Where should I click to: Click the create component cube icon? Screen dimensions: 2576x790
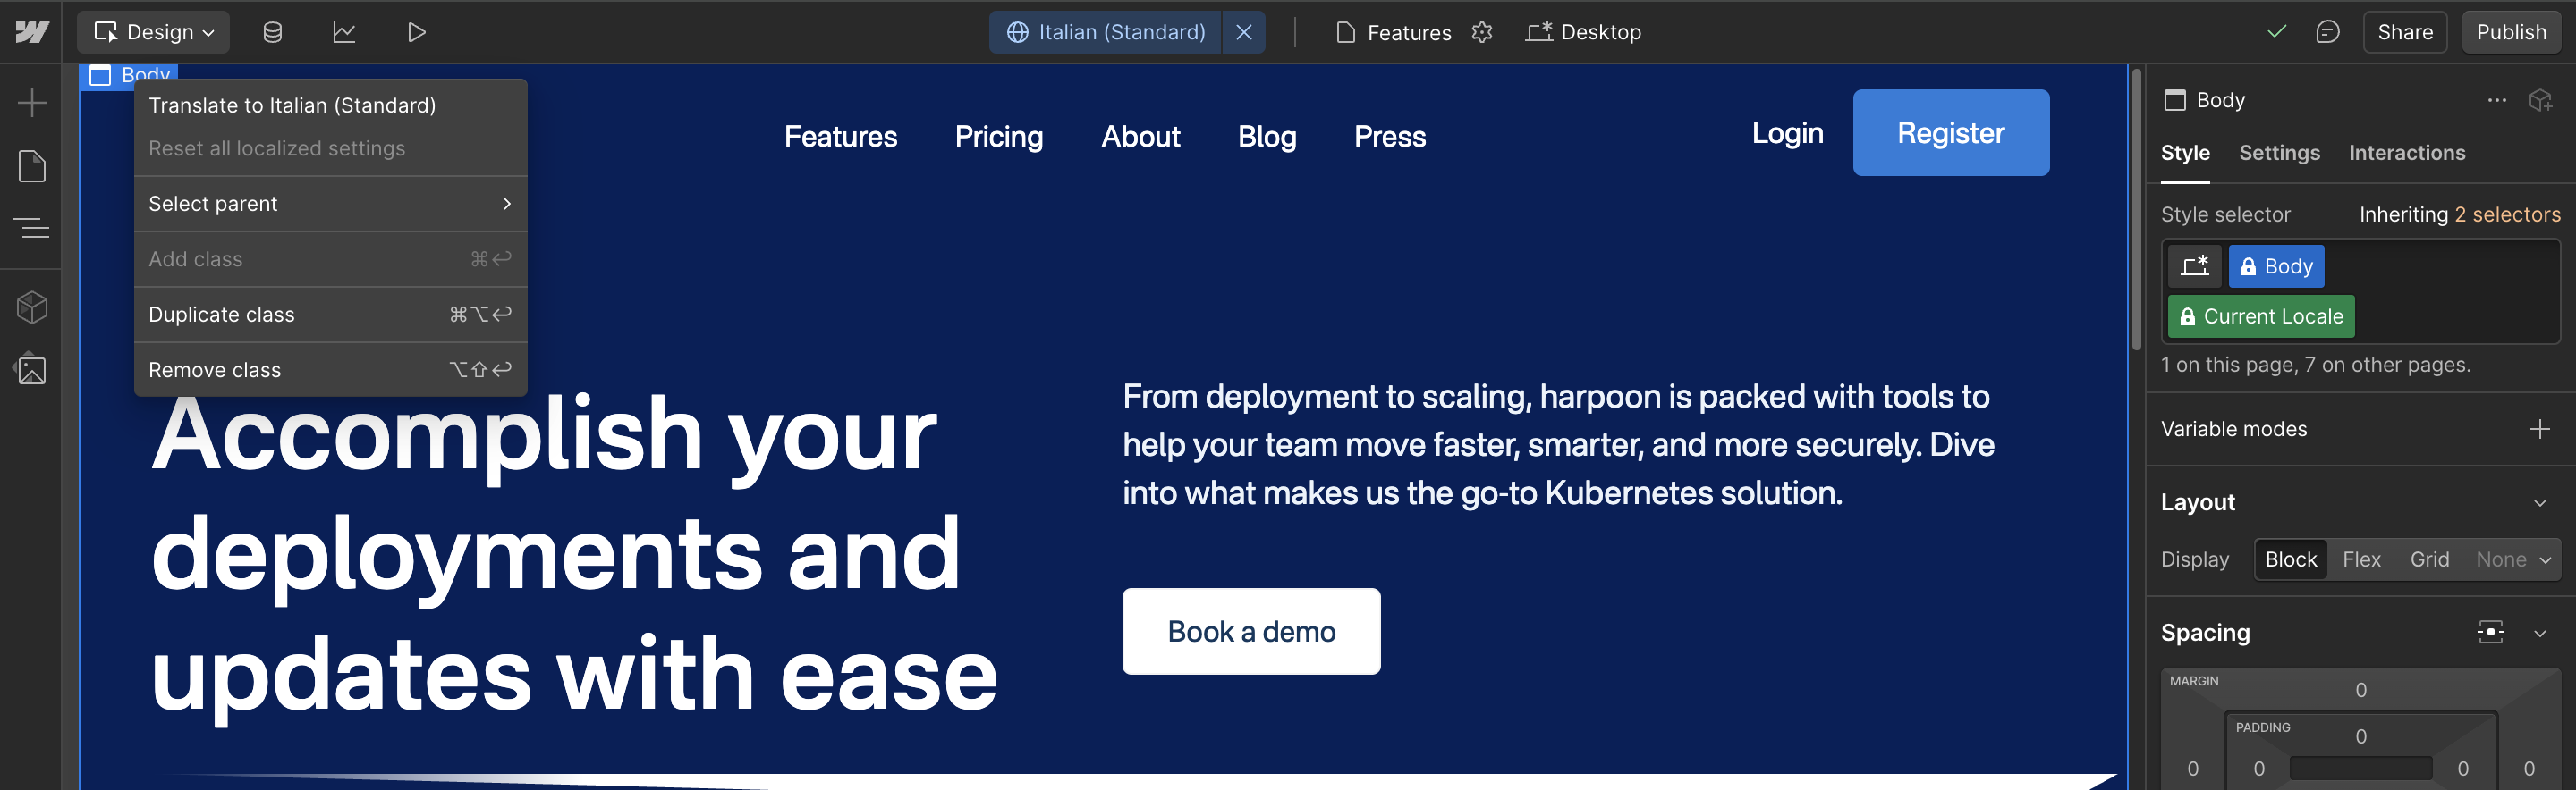point(2541,100)
